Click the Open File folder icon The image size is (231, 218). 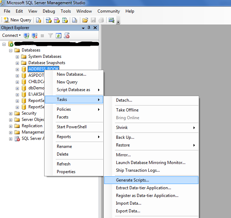(x=85, y=20)
